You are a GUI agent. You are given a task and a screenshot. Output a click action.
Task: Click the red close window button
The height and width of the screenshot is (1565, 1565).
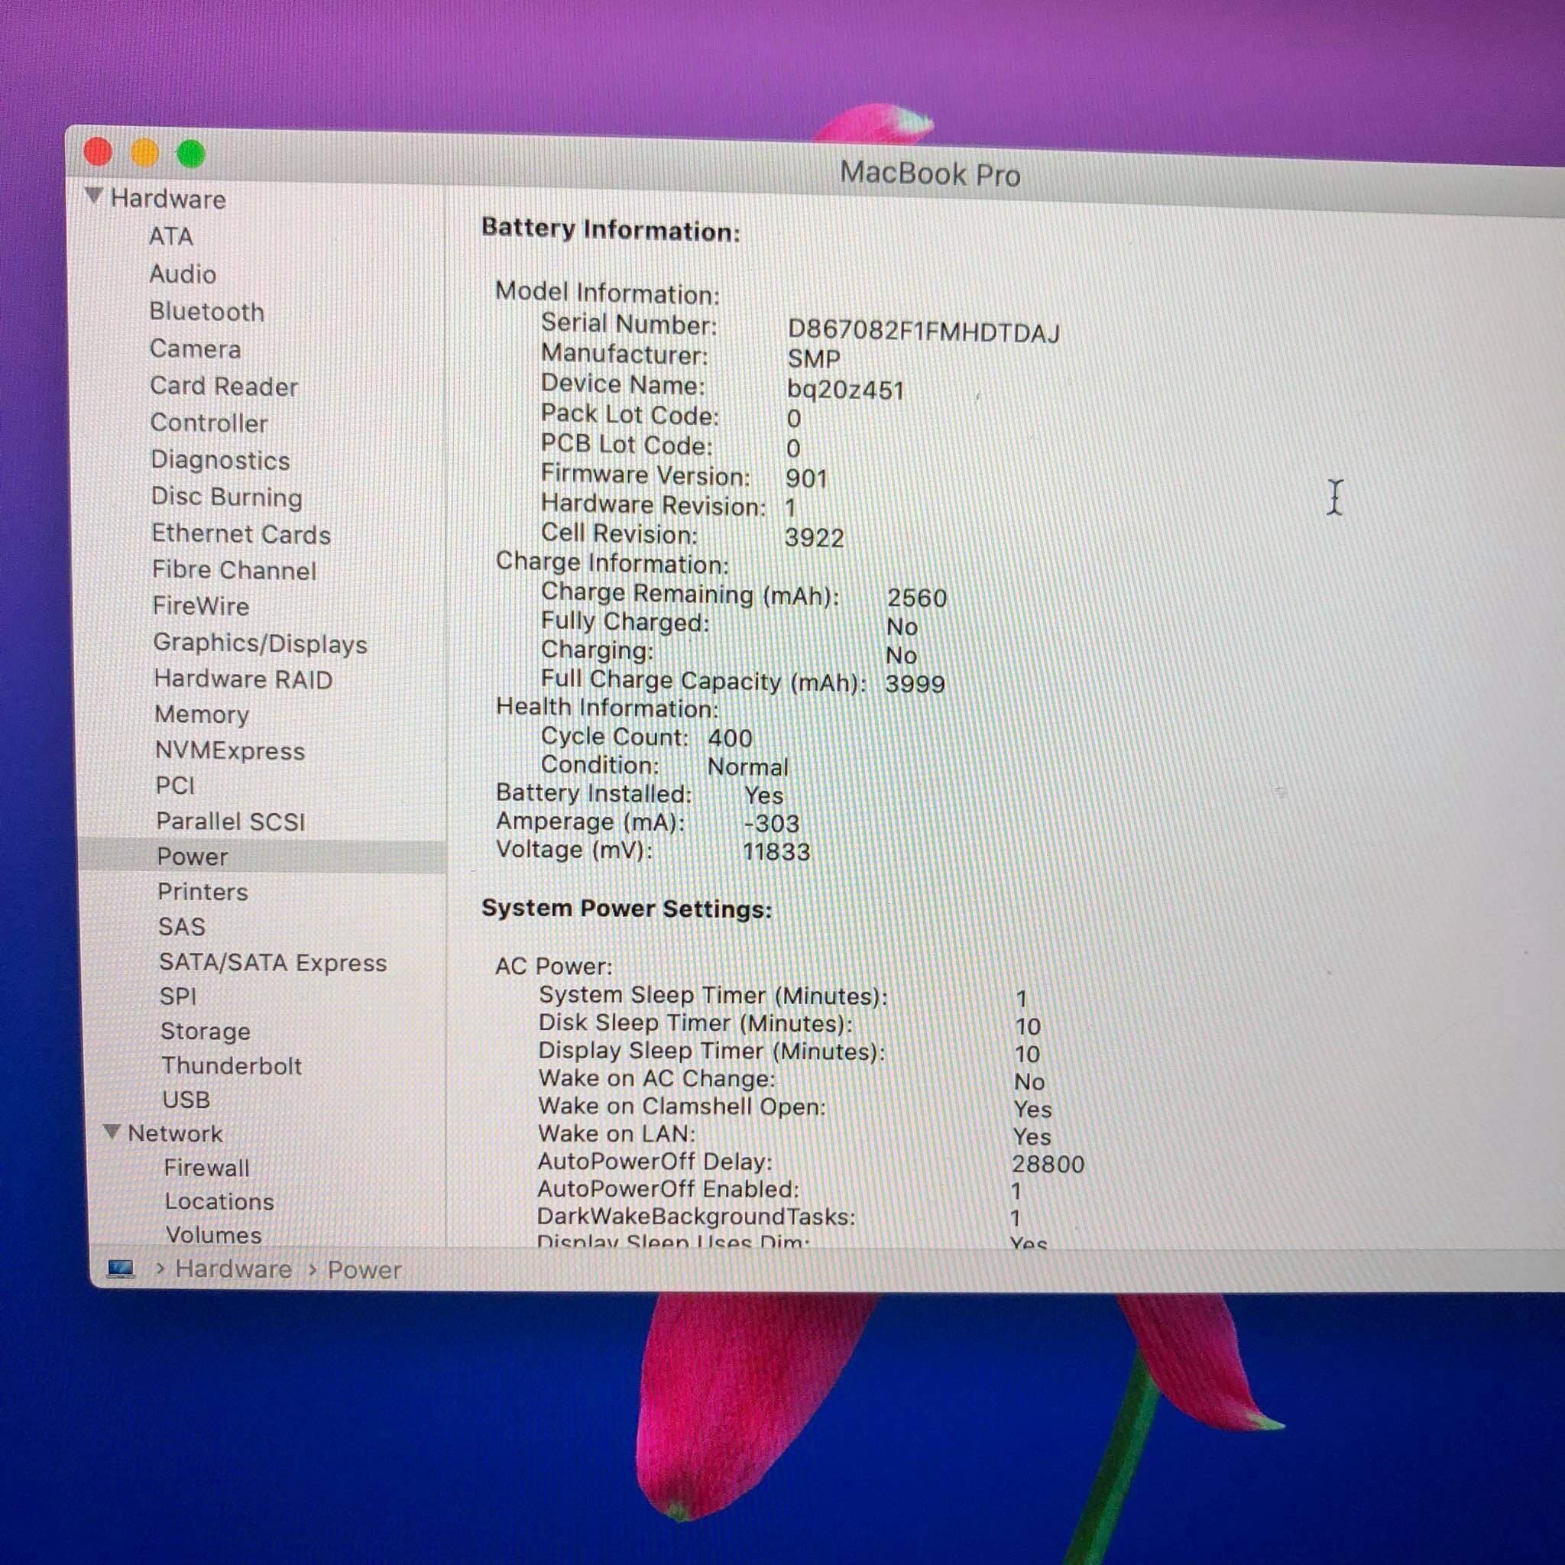click(98, 151)
